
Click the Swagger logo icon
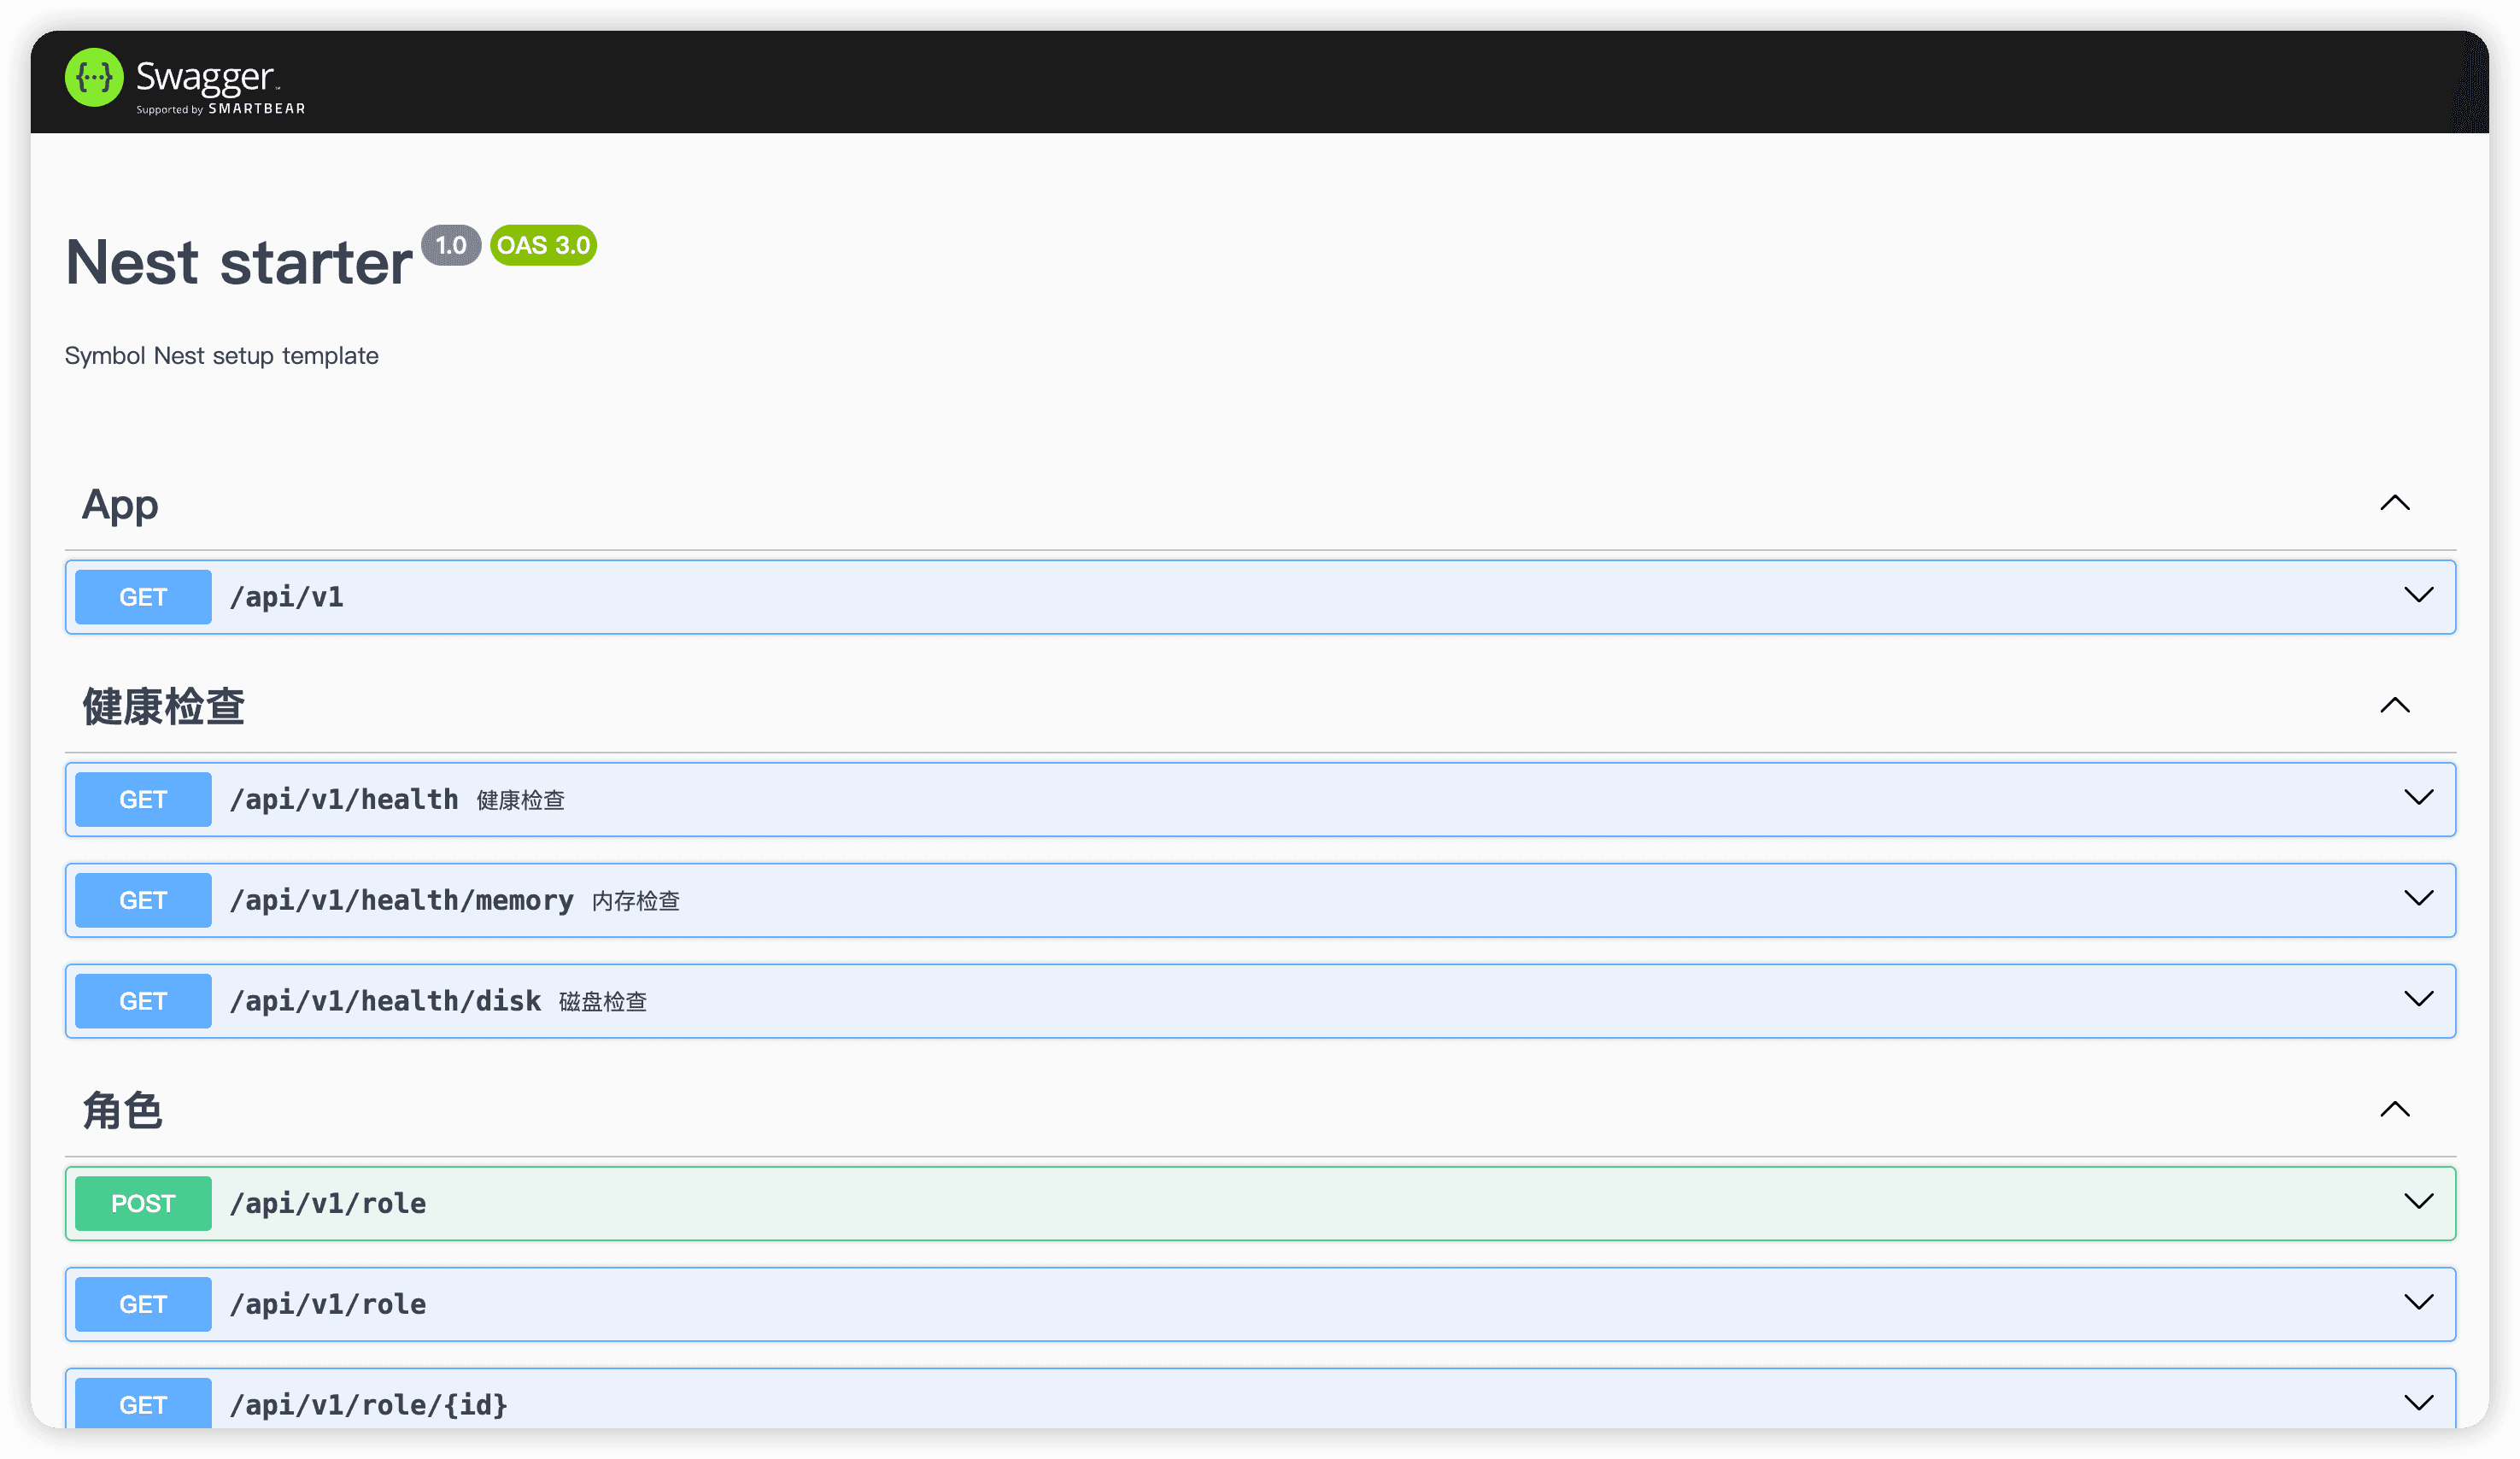click(94, 77)
